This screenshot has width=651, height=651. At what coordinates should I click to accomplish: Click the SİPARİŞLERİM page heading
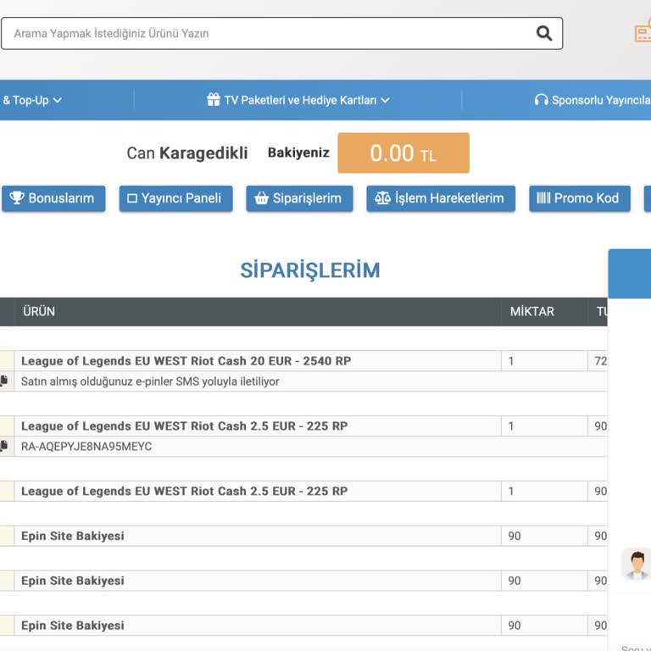[310, 270]
